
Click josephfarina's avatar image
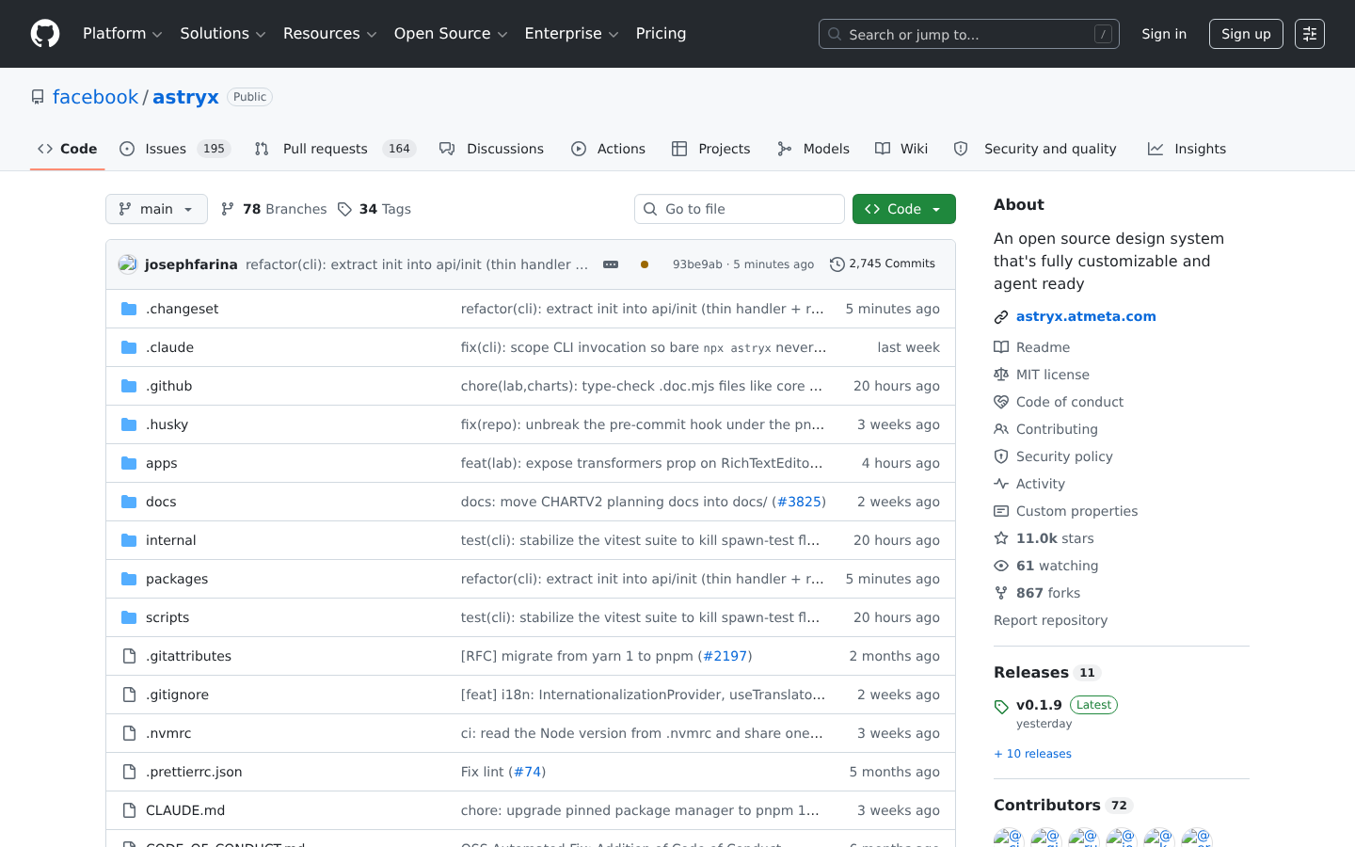tap(128, 264)
